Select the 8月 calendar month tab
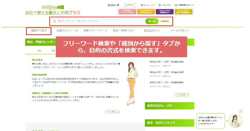 point(39,50)
